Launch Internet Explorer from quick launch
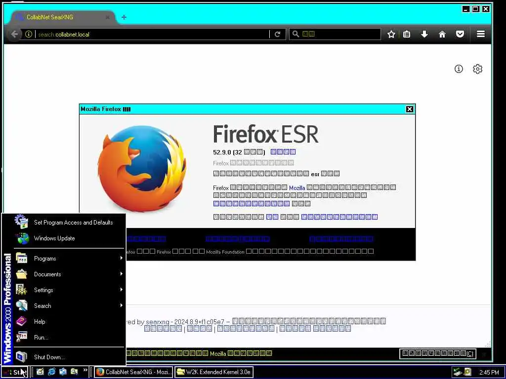The image size is (506, 379). [51, 372]
